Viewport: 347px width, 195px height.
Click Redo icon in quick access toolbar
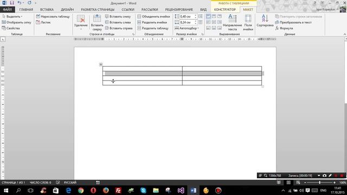[x=29, y=3]
